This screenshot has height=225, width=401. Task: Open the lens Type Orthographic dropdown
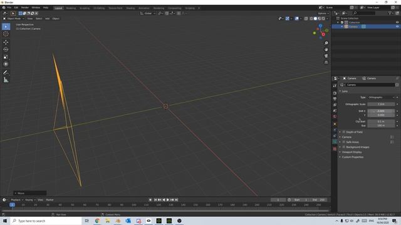coord(381,97)
